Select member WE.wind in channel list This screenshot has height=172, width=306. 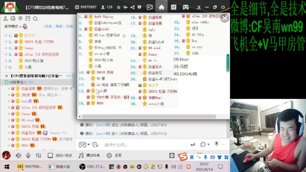(28, 120)
